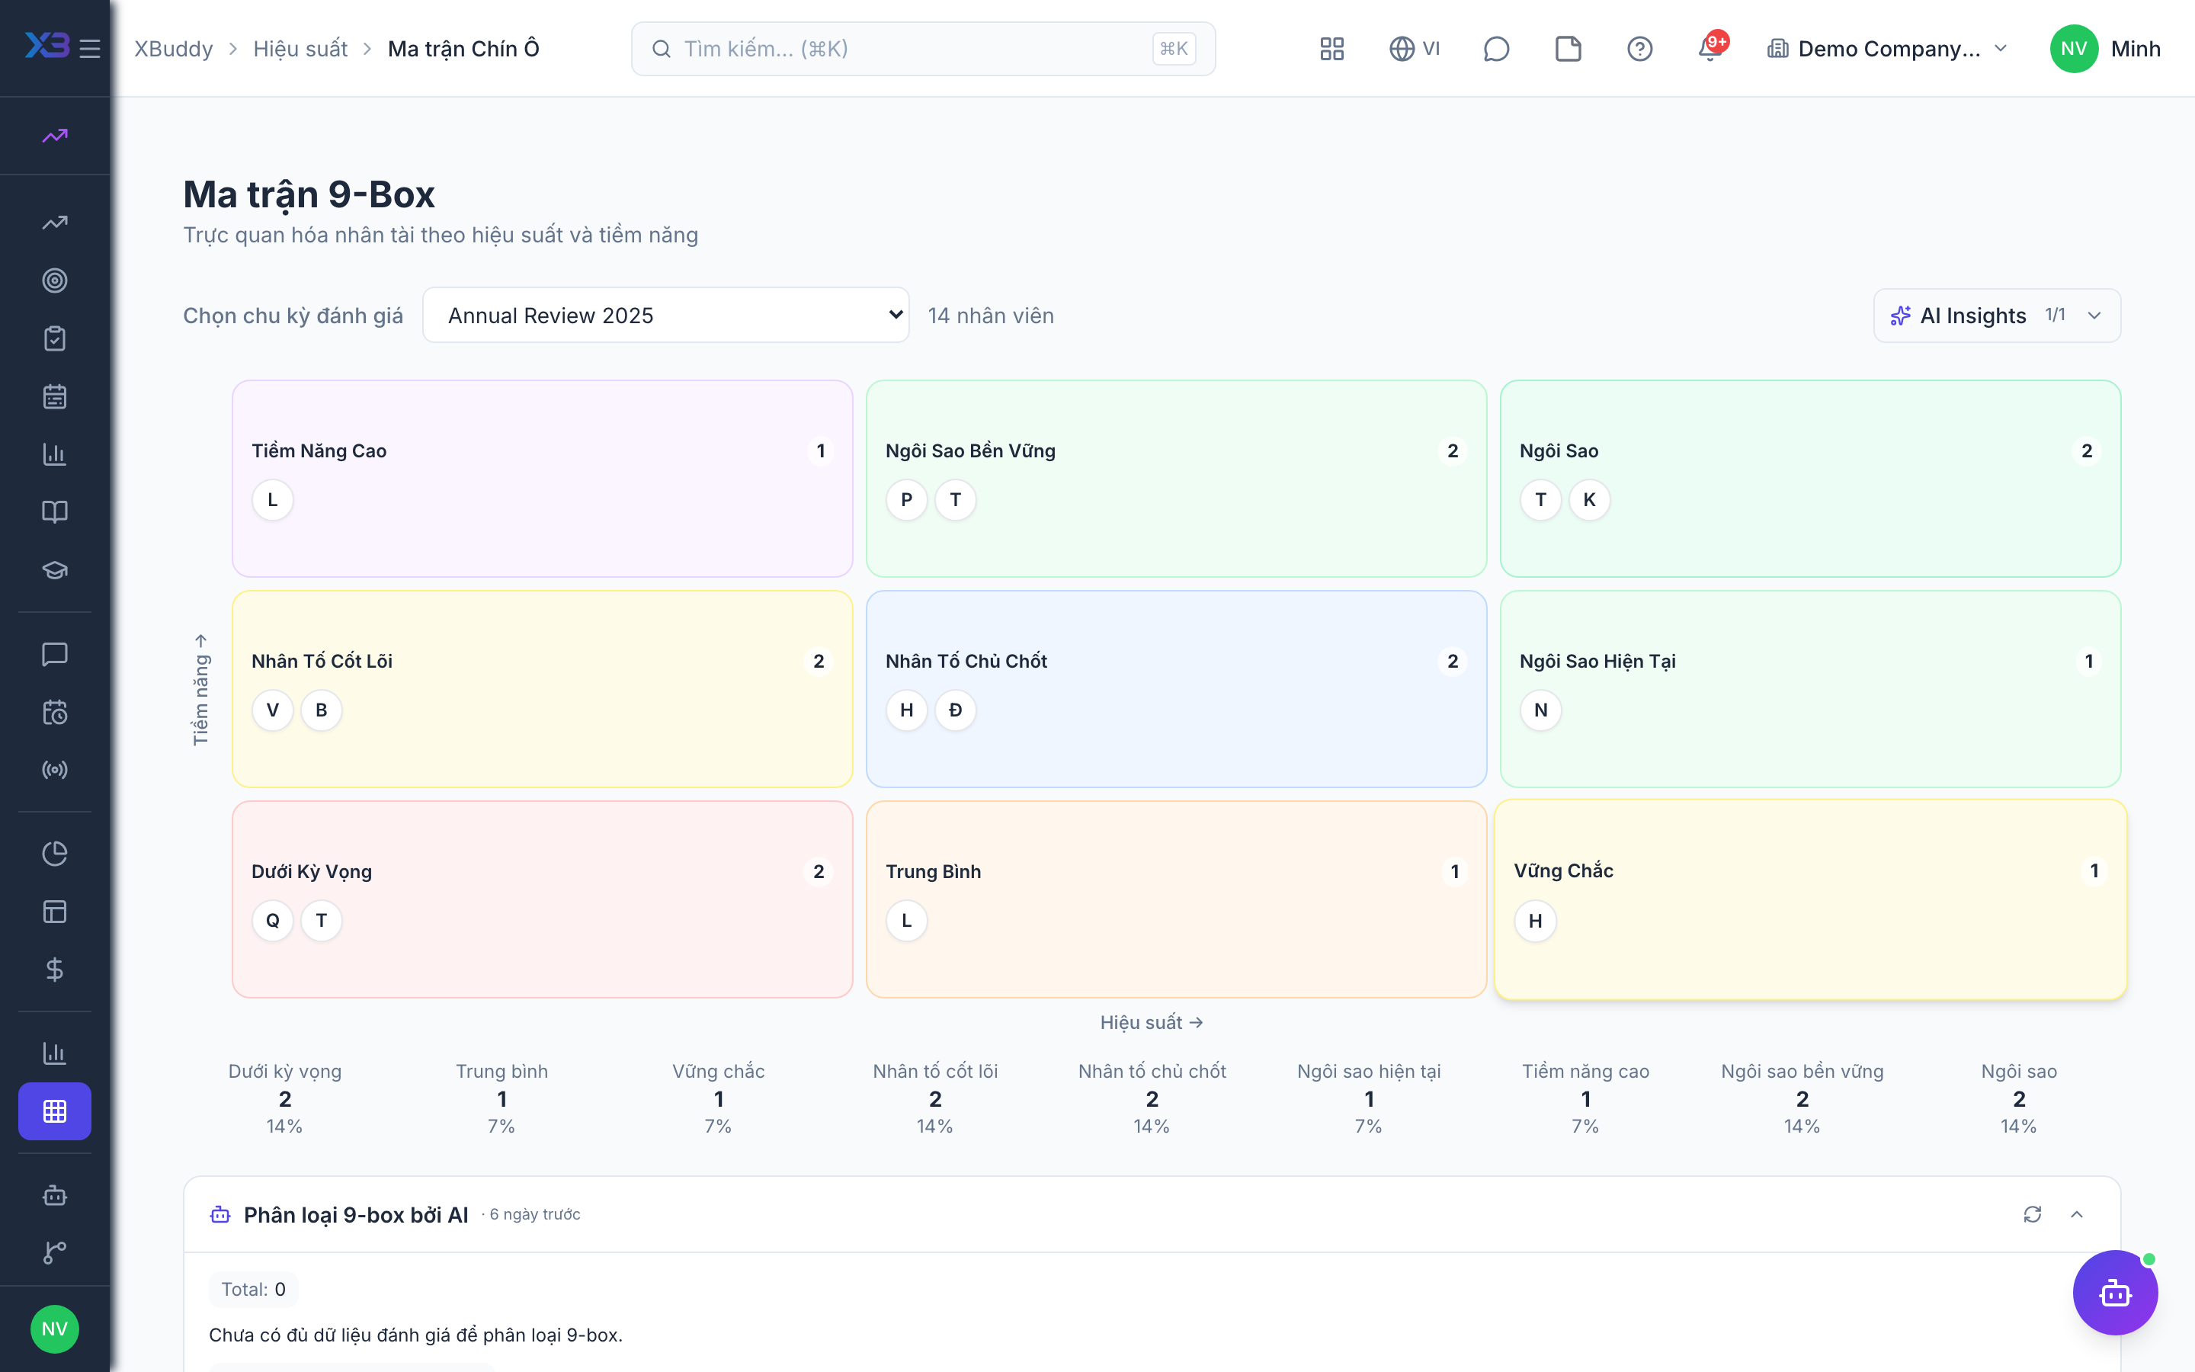
Task: Open the Ngôi Sao box card
Action: point(1809,478)
